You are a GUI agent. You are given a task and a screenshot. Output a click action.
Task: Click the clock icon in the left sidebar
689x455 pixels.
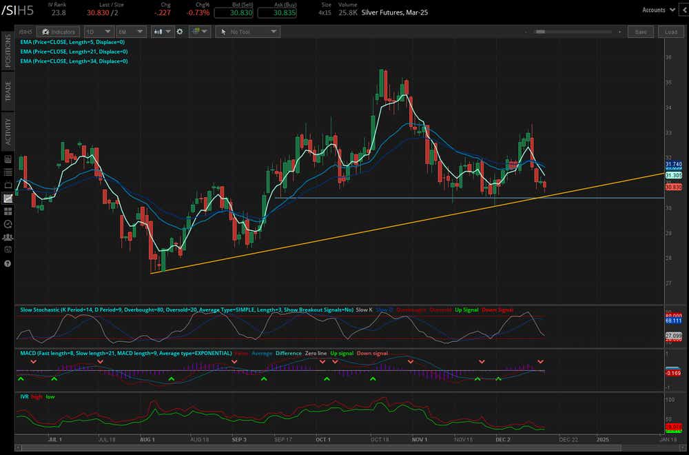click(8, 223)
